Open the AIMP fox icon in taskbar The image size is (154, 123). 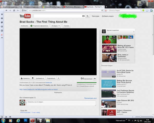coord(41,120)
